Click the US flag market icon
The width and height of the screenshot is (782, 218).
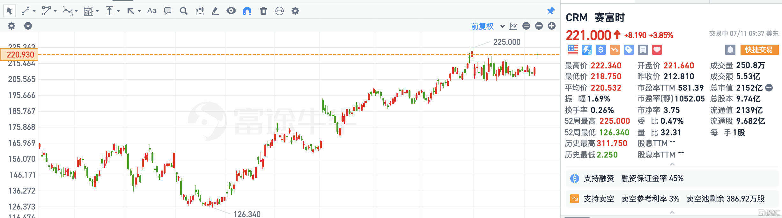tap(573, 49)
